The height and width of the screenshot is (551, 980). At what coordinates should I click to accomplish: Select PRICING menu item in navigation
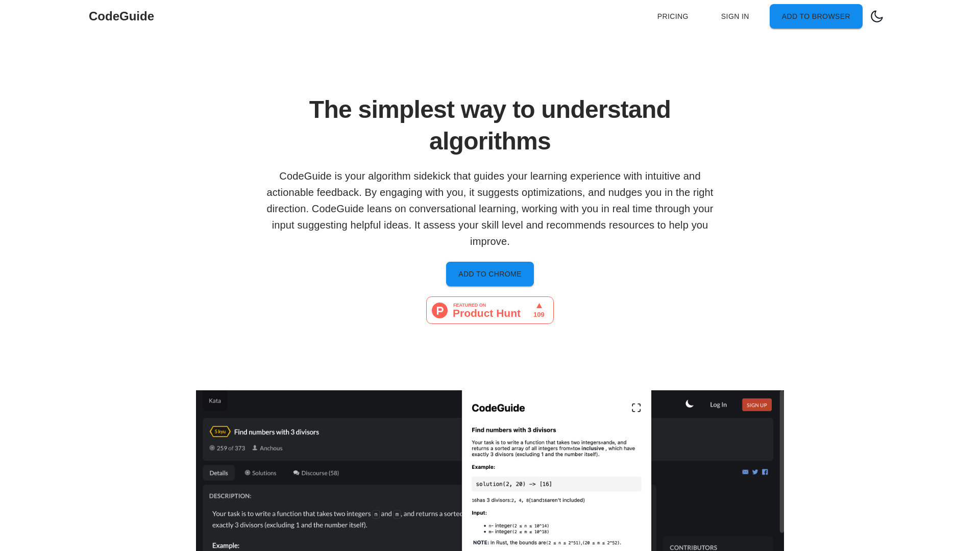coord(672,16)
